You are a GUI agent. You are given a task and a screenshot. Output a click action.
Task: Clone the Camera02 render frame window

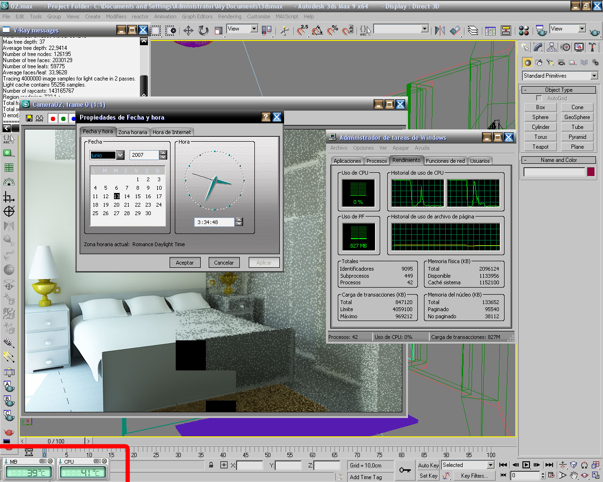40,118
